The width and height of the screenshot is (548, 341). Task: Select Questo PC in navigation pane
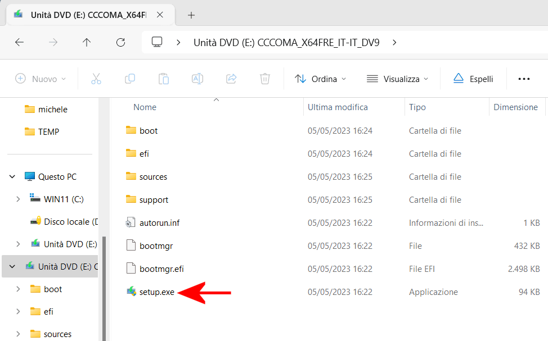(x=57, y=176)
